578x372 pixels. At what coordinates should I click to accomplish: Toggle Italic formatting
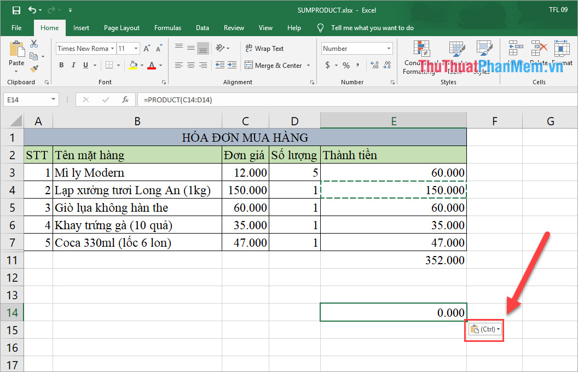click(73, 65)
